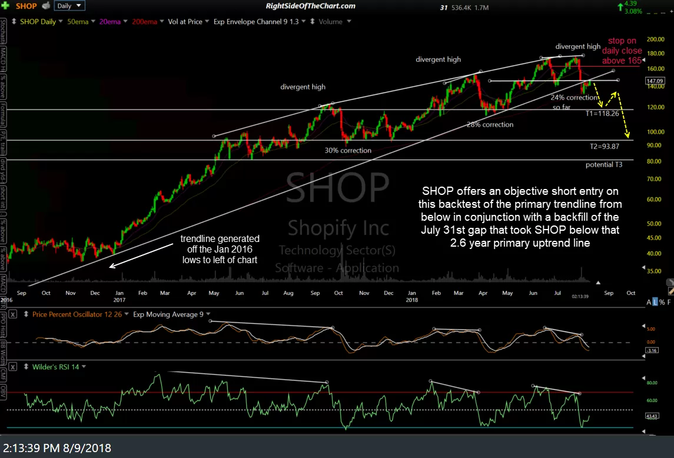Click the 30% correction annotation
Screen dimensions: 674x458
pyautogui.click(x=348, y=150)
